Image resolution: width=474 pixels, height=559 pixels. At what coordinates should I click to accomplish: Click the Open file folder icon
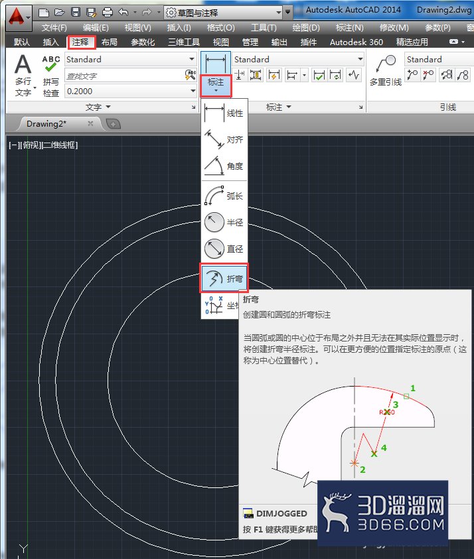pos(59,13)
